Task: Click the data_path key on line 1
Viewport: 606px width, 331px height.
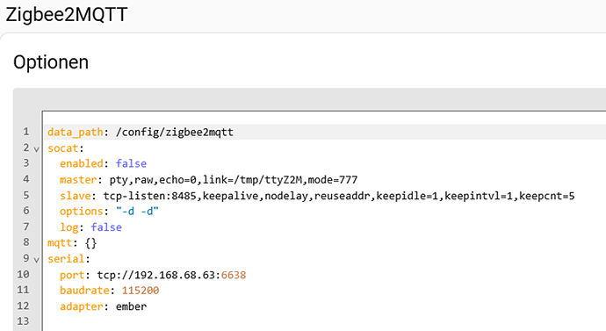Action: pyautogui.click(x=76, y=132)
